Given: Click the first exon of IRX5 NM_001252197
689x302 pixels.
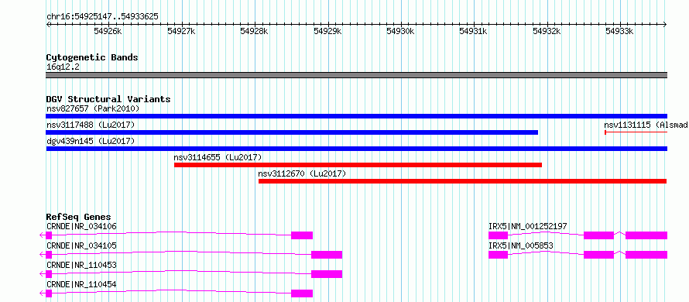Looking at the screenshot, I should tap(498, 235).
